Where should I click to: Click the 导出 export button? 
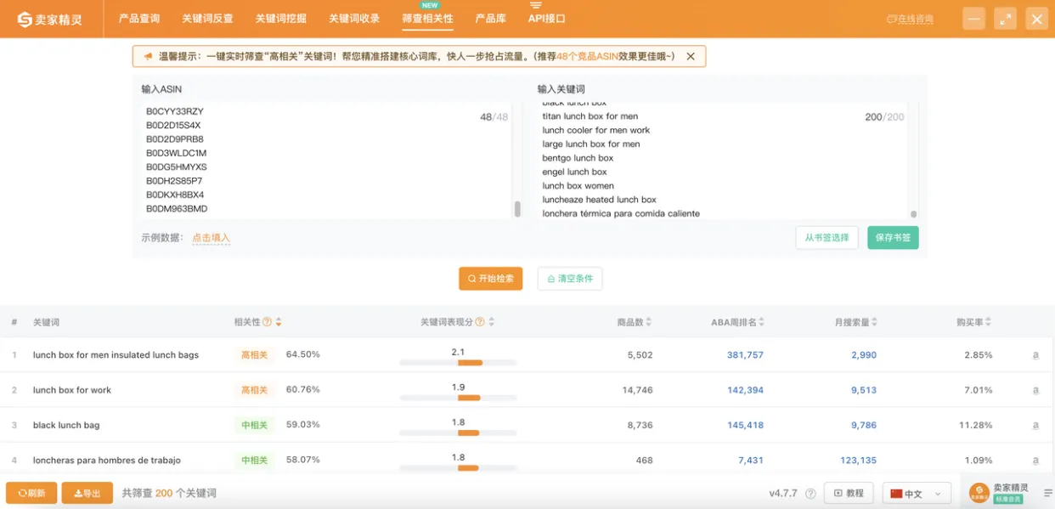pos(86,492)
